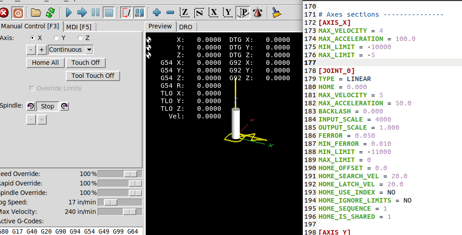Click the TYPE = LINEAR line
Viewport: 462px width, 235px height.
click(x=345, y=79)
